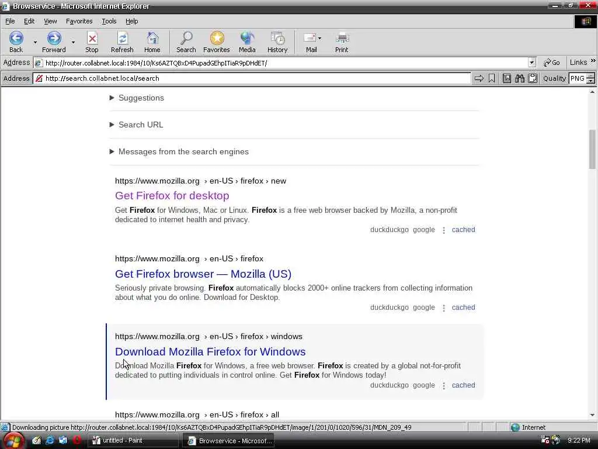Open the Help menu
This screenshot has width=598, height=449.
point(131,21)
